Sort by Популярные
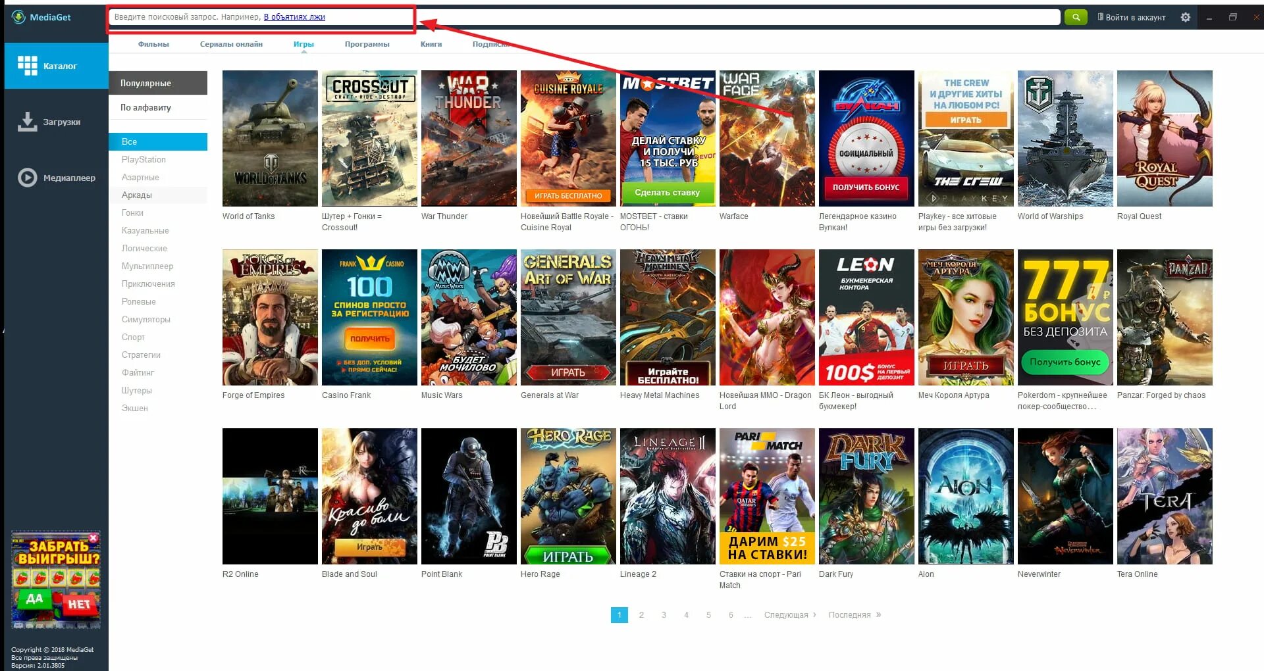Image resolution: width=1264 pixels, height=671 pixels. pyautogui.click(x=158, y=83)
